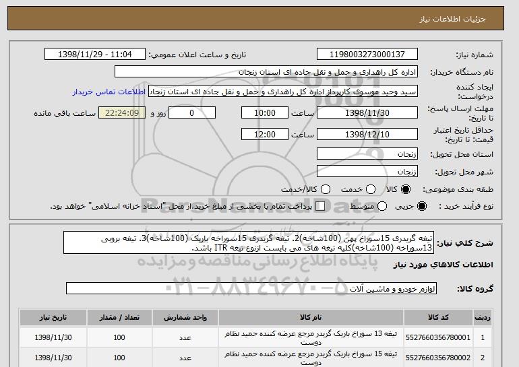This screenshot has height=367, width=519.
Task: Click the deadline time field 10:00
Action: coord(265,112)
